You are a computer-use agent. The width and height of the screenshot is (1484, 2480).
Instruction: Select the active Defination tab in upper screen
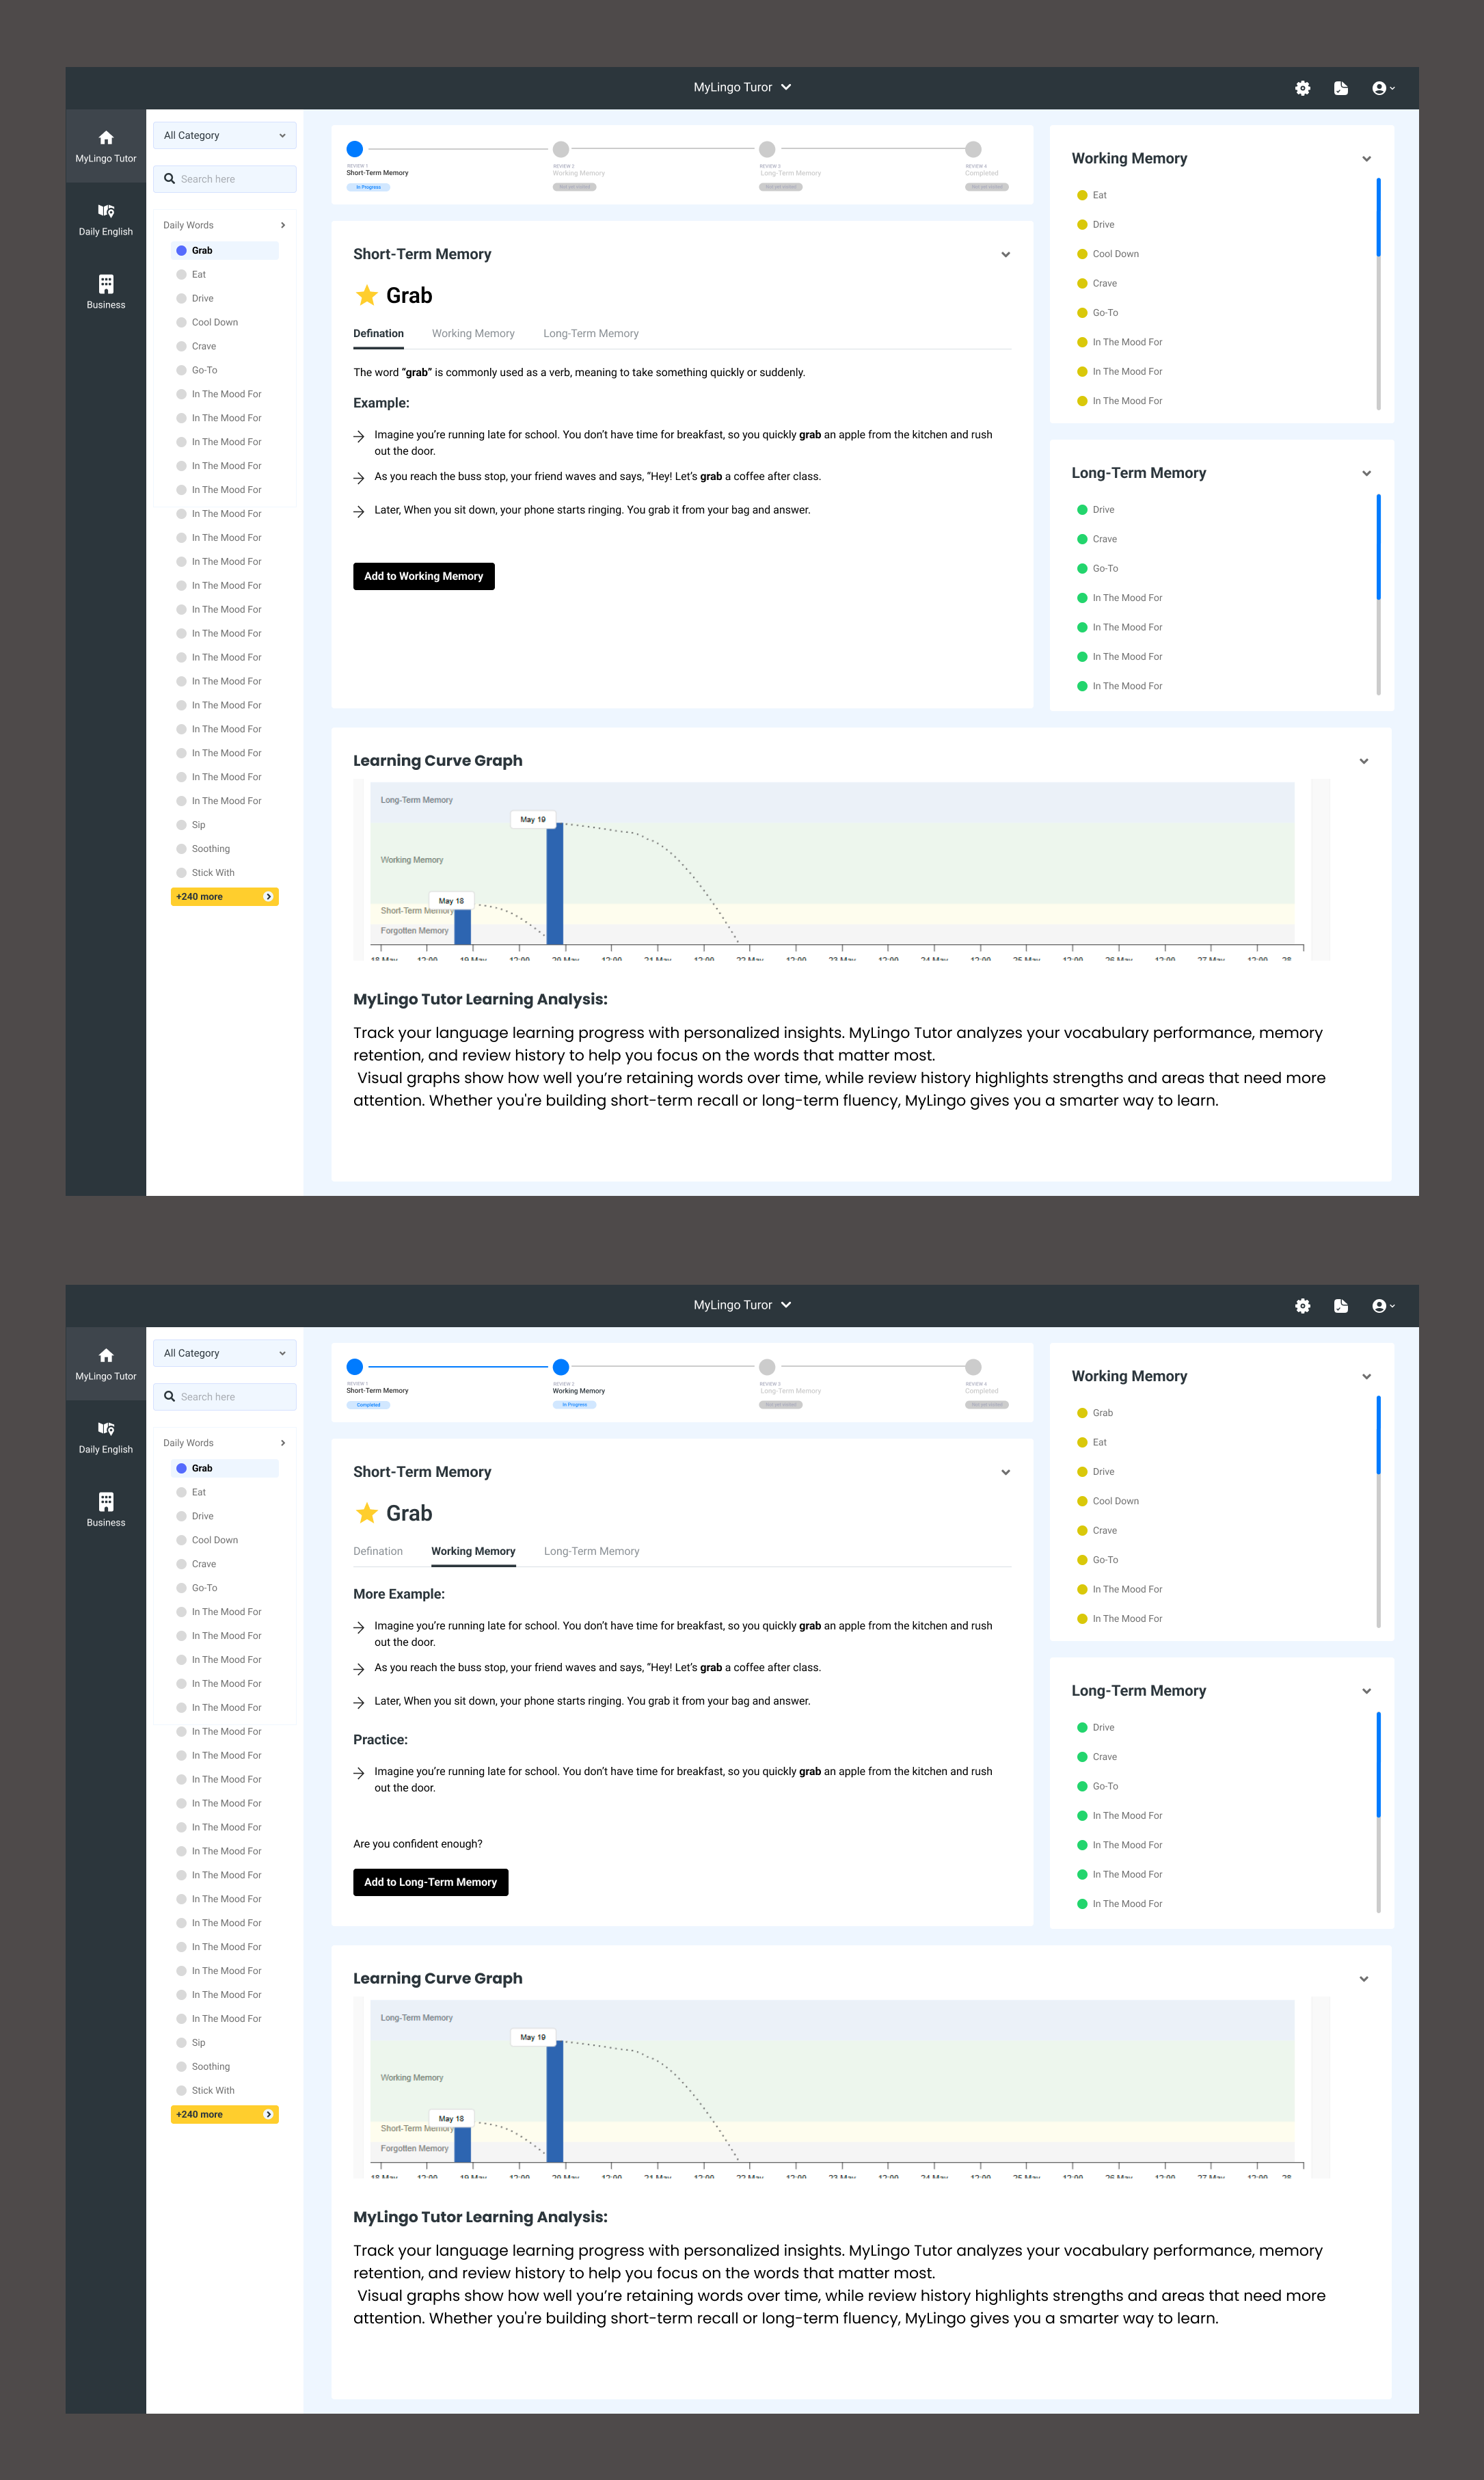coord(378,334)
